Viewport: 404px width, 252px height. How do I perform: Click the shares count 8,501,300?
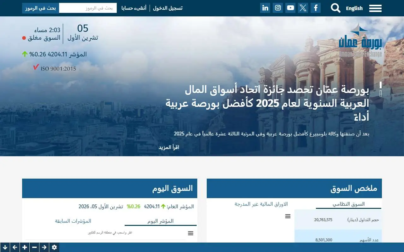pos(324,240)
